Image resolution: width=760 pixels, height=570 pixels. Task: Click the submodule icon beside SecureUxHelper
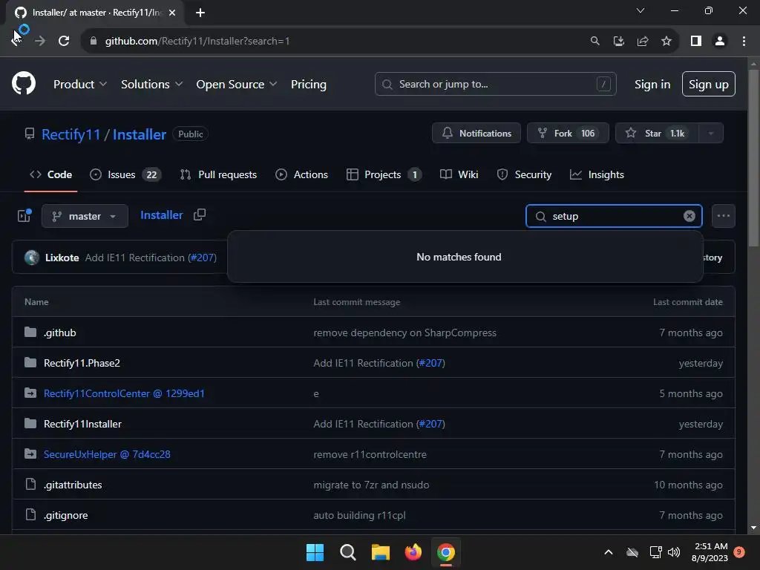coord(30,454)
